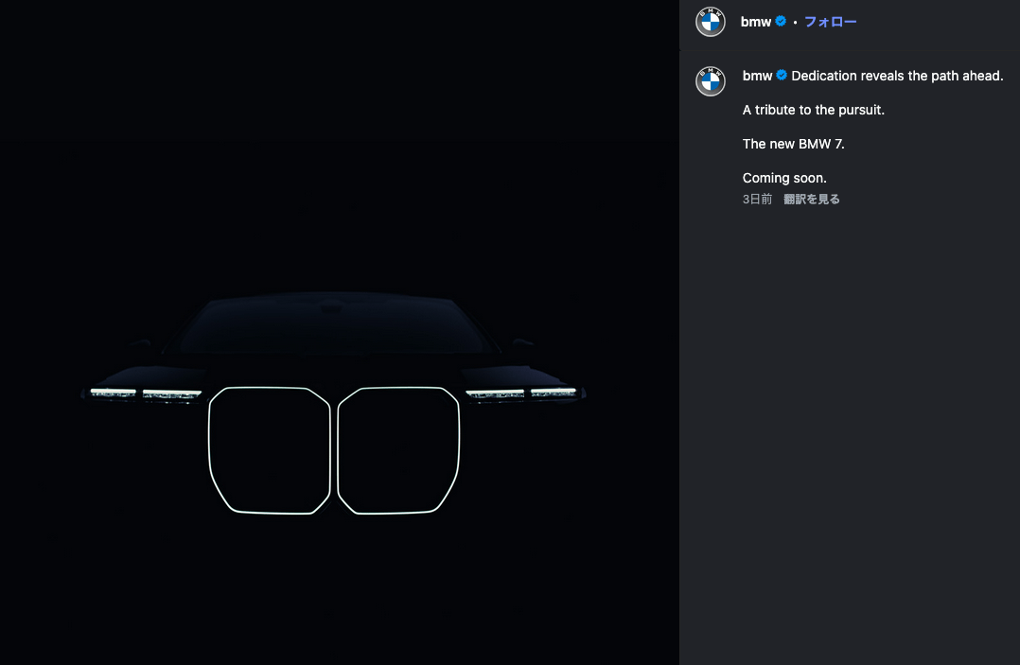Show translation with 翻訳を見る

pos(812,199)
